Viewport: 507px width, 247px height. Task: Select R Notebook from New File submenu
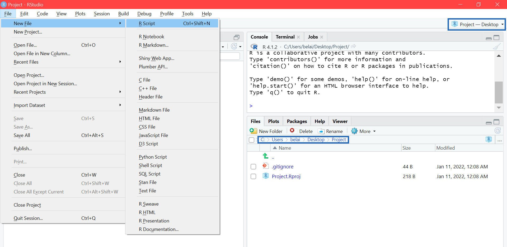point(152,37)
